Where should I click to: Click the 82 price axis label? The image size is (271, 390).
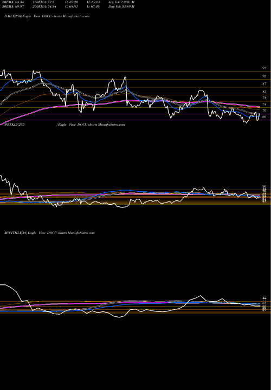pyautogui.click(x=264, y=92)
